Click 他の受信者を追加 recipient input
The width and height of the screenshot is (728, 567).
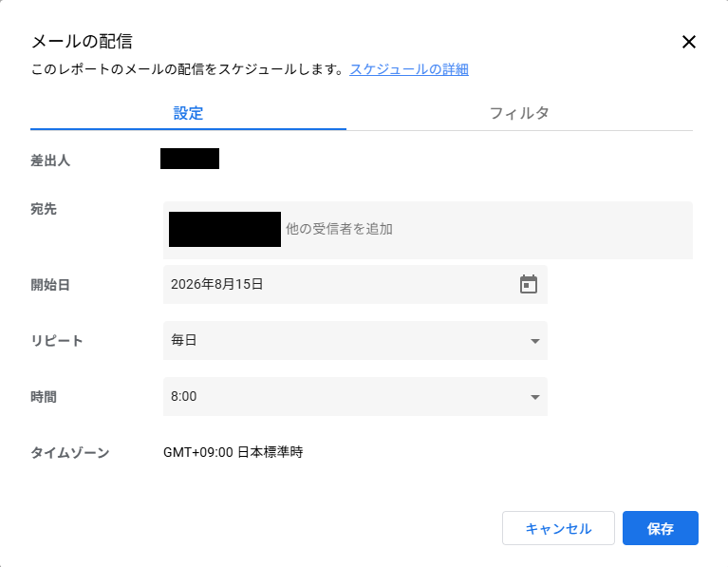click(340, 229)
